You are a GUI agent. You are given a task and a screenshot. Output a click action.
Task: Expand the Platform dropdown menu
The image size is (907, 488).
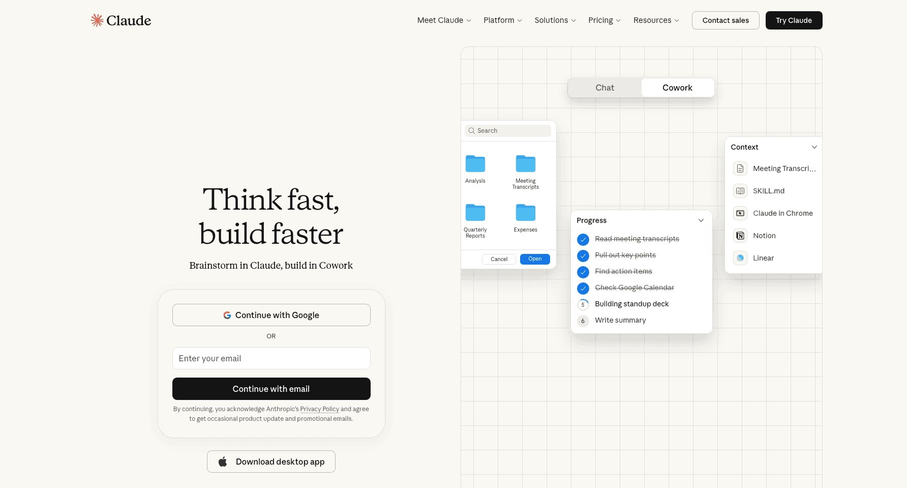[502, 20]
